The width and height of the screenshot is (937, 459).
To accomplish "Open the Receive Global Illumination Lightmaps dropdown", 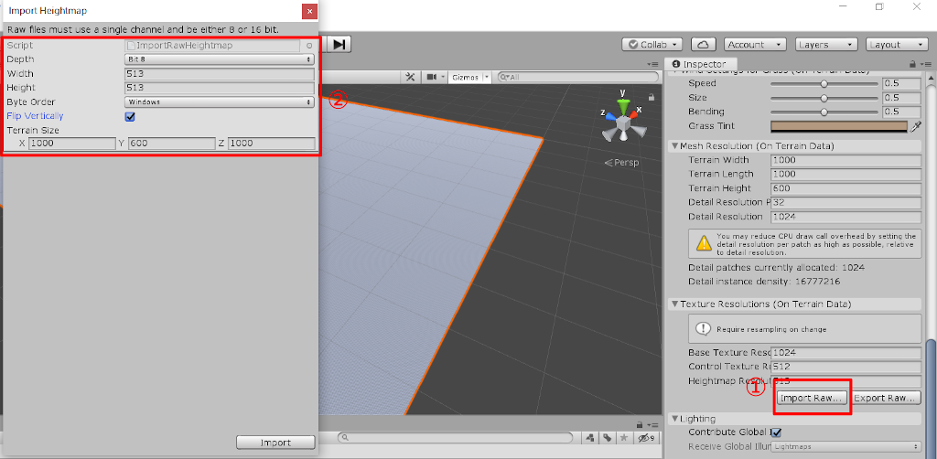I will tap(845, 446).
